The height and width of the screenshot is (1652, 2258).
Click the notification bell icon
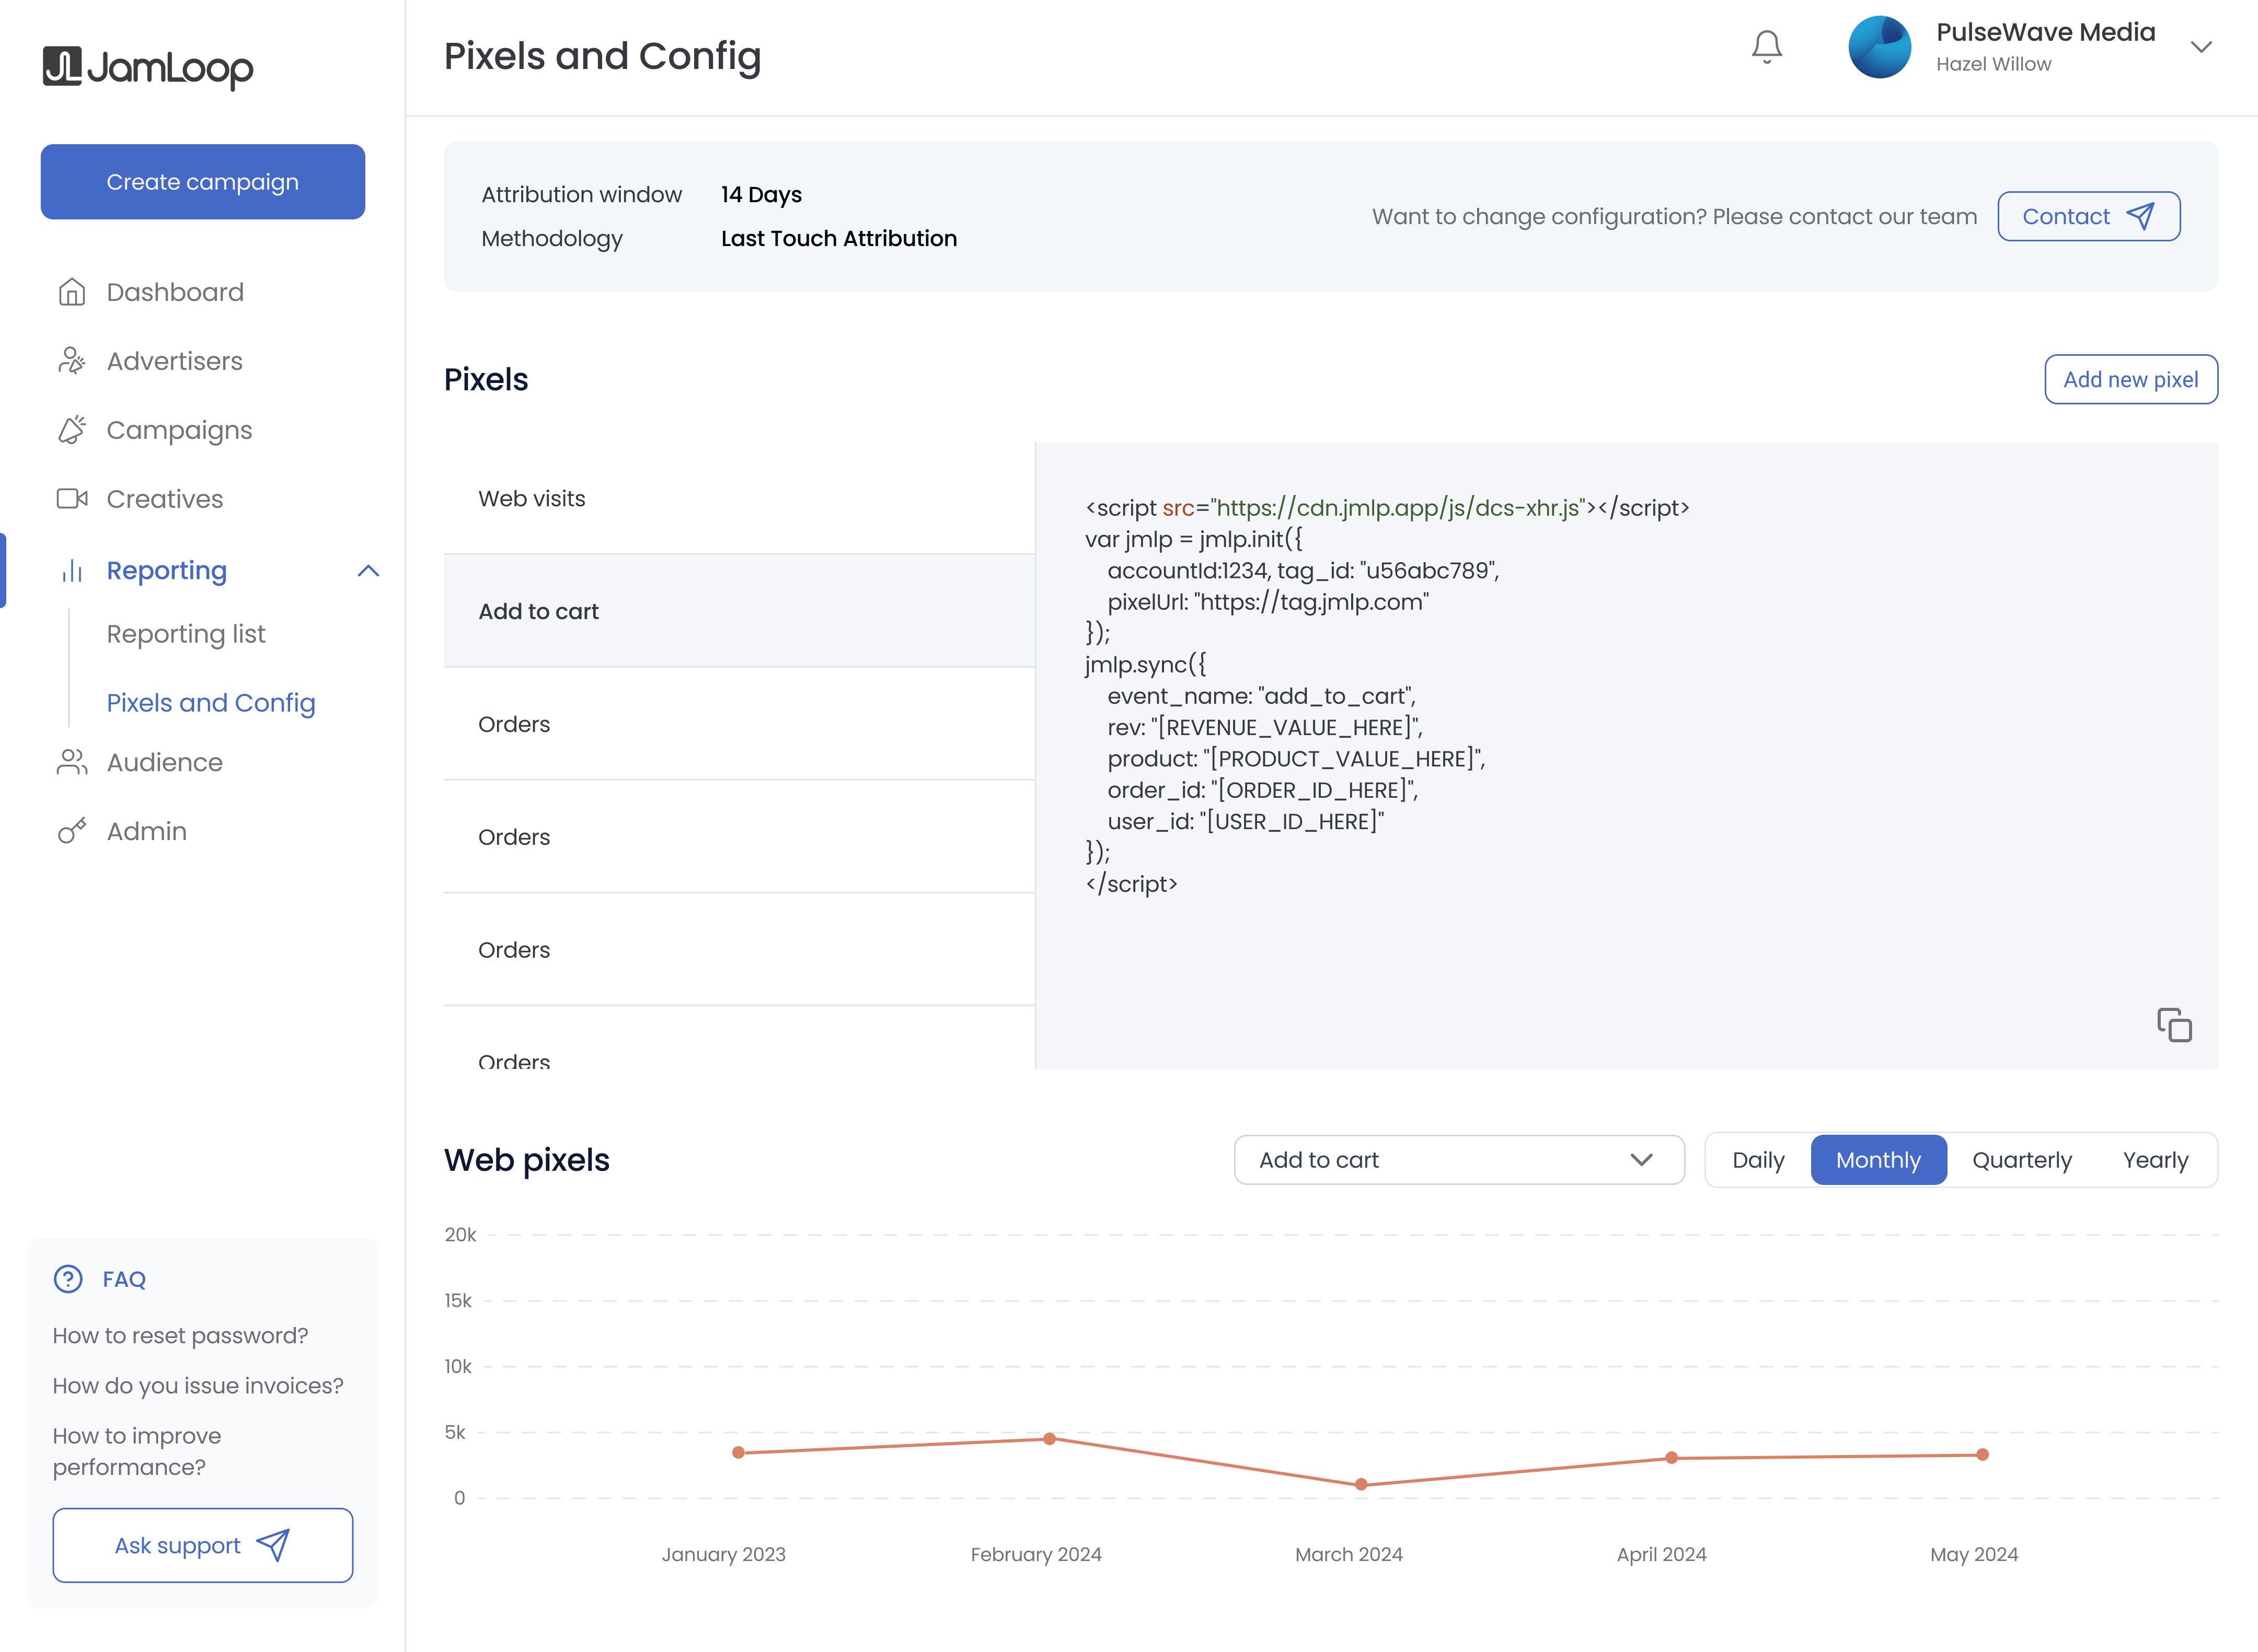(1766, 47)
